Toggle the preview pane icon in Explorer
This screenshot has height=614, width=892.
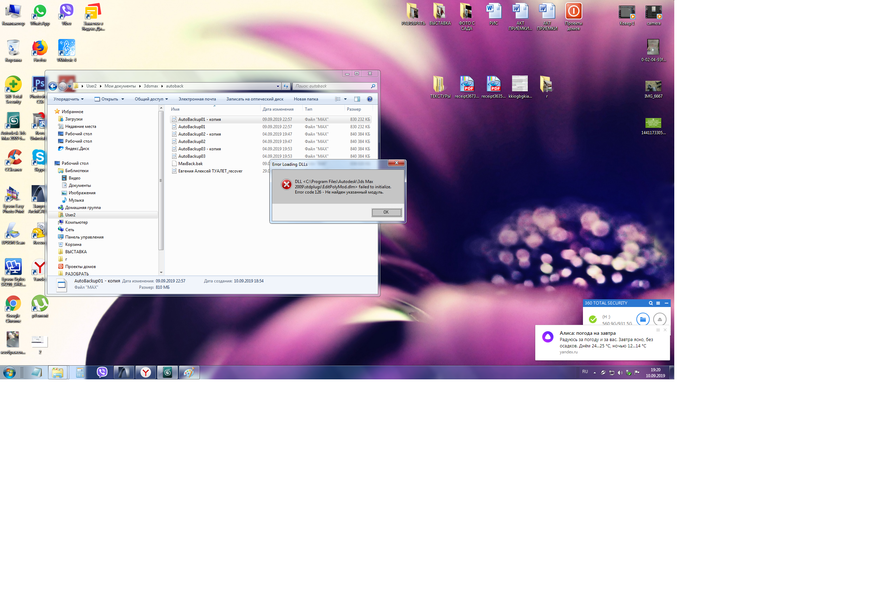357,99
